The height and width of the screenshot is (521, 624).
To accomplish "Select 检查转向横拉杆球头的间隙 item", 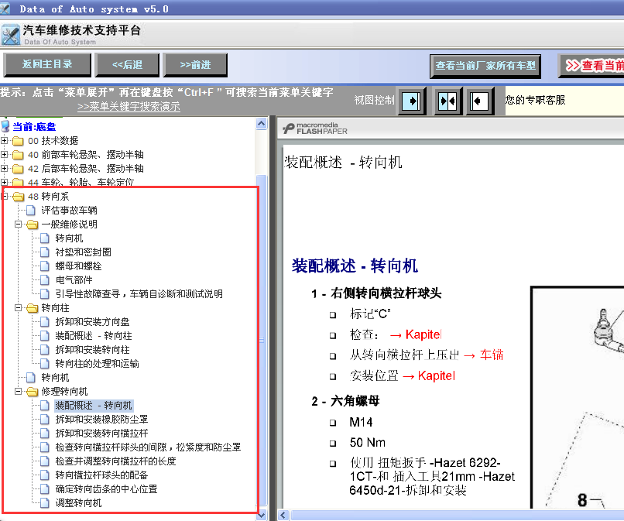I will coord(148,447).
